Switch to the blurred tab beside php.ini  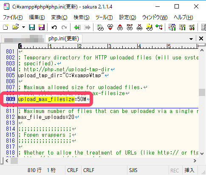[x=24, y=39]
